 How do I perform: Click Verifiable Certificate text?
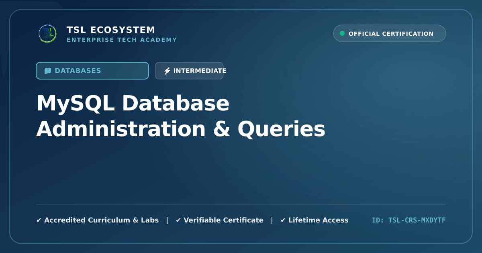(x=223, y=220)
